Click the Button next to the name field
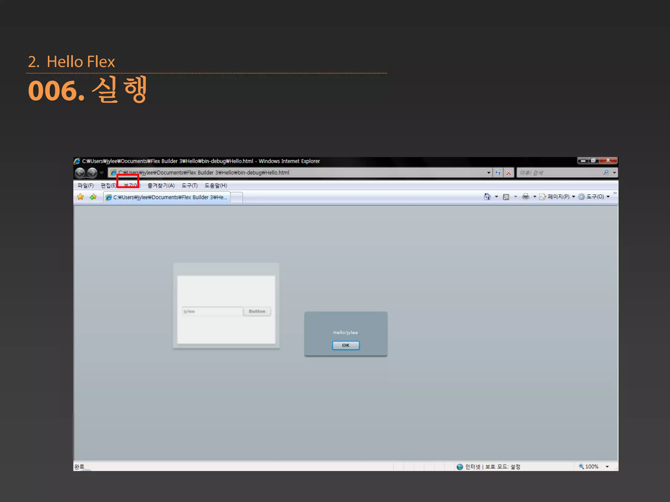Image resolution: width=670 pixels, height=502 pixels. 257,311
